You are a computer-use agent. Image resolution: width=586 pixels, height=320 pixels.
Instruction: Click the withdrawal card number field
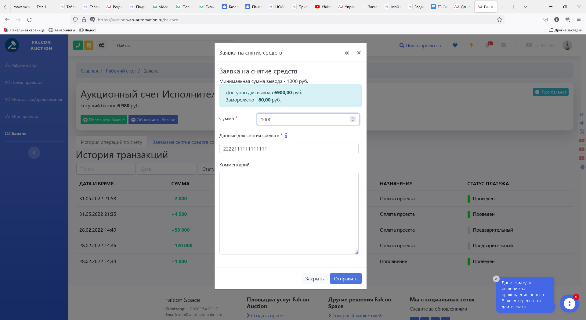pos(289,149)
